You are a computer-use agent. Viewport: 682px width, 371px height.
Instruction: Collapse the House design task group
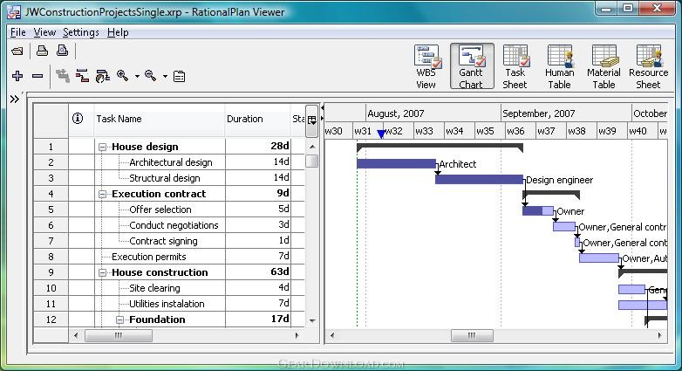pyautogui.click(x=103, y=147)
